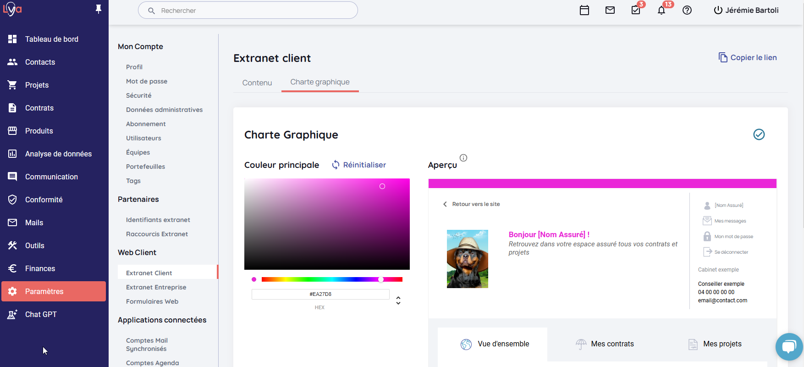Click the help question mark icon
Screen dimensions: 804x367
coord(687,10)
